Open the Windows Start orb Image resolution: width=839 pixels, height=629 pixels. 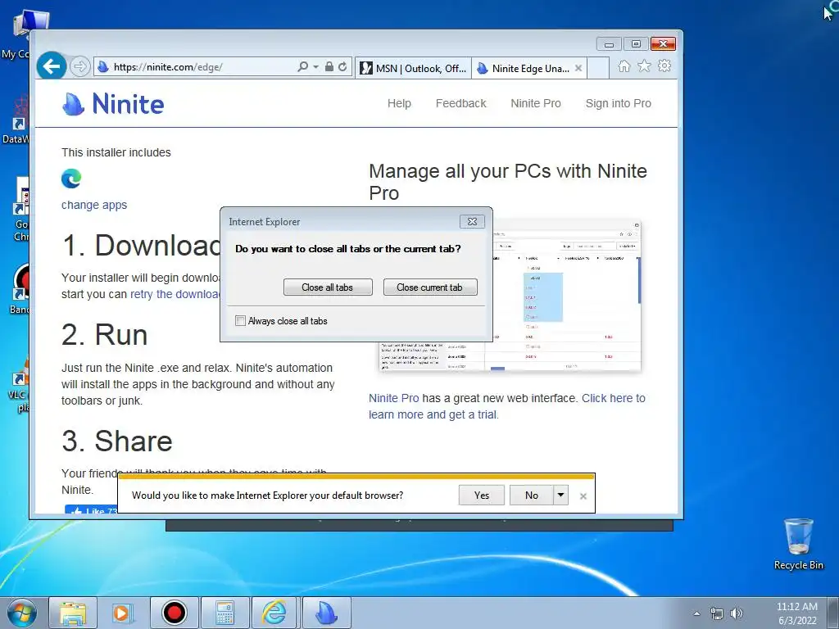click(x=21, y=613)
